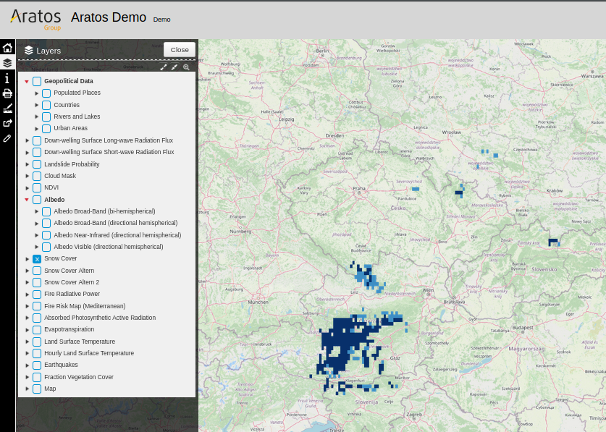606x432 pixels.
Task: Collapse the Albedo layer group
Action: (x=27, y=200)
